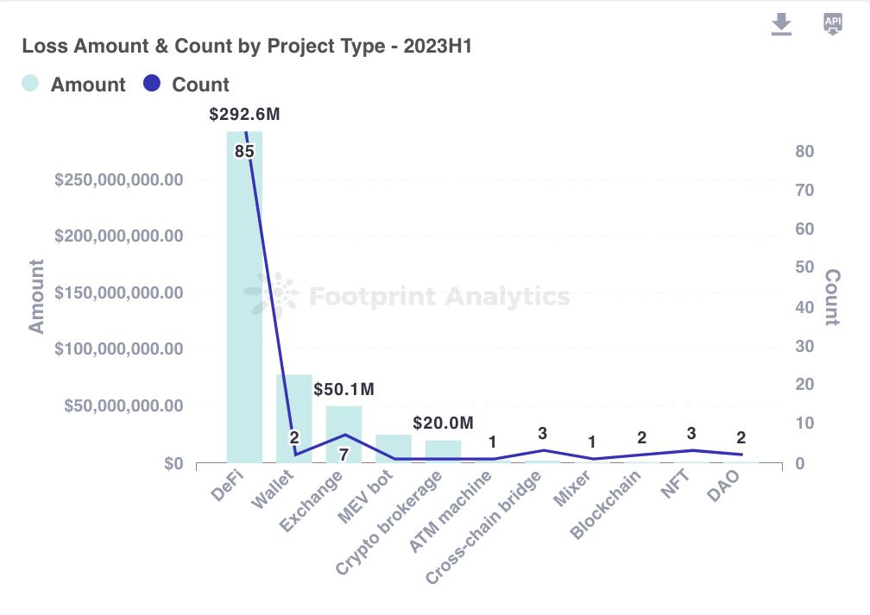Open the API export icon
The height and width of the screenshot is (615, 870).
tap(833, 24)
